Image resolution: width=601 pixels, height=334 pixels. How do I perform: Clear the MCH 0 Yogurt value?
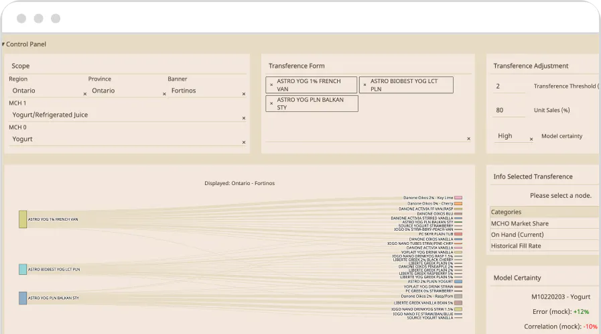(x=244, y=142)
